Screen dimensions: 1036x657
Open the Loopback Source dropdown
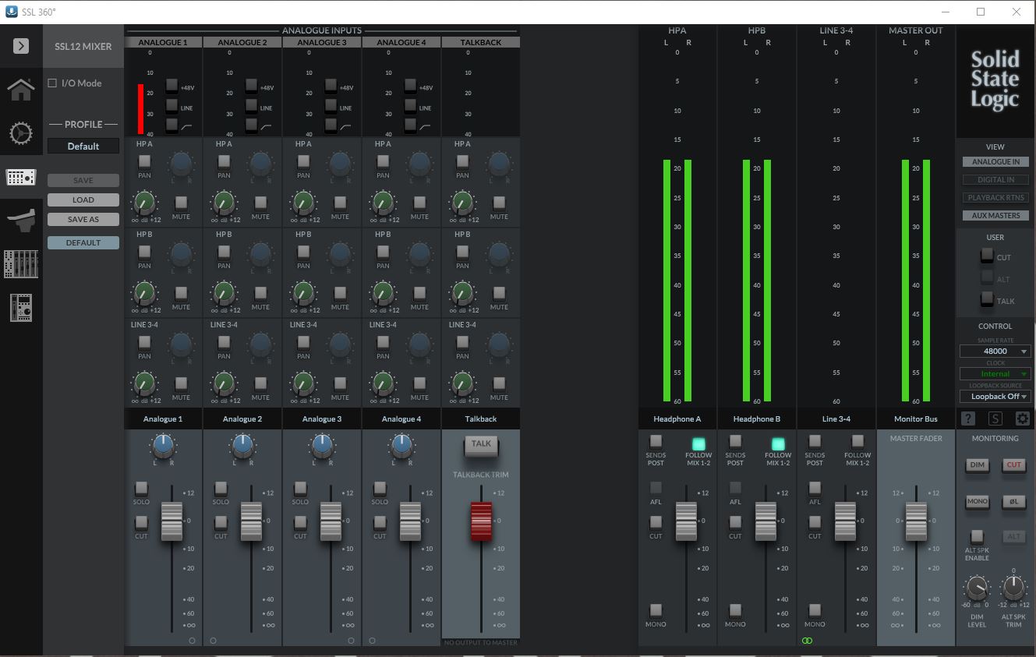click(x=995, y=397)
